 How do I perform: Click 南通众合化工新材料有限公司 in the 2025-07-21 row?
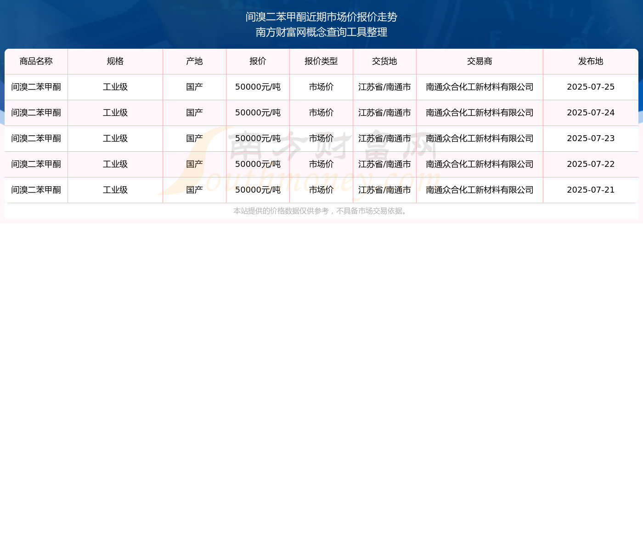(x=479, y=190)
